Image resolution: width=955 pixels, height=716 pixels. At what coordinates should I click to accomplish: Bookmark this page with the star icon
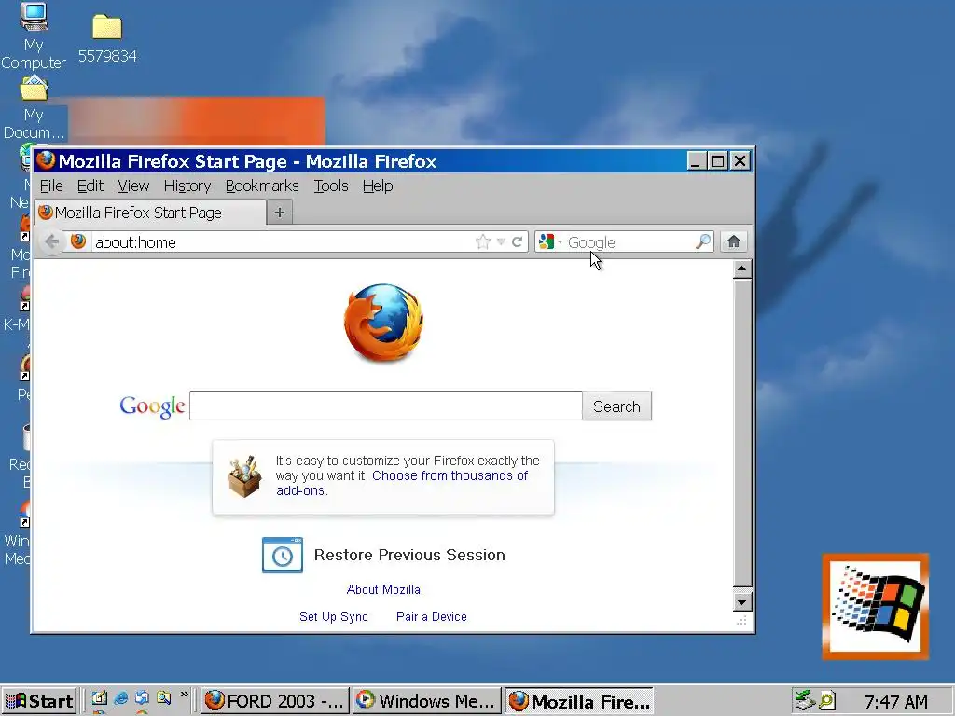tap(482, 241)
